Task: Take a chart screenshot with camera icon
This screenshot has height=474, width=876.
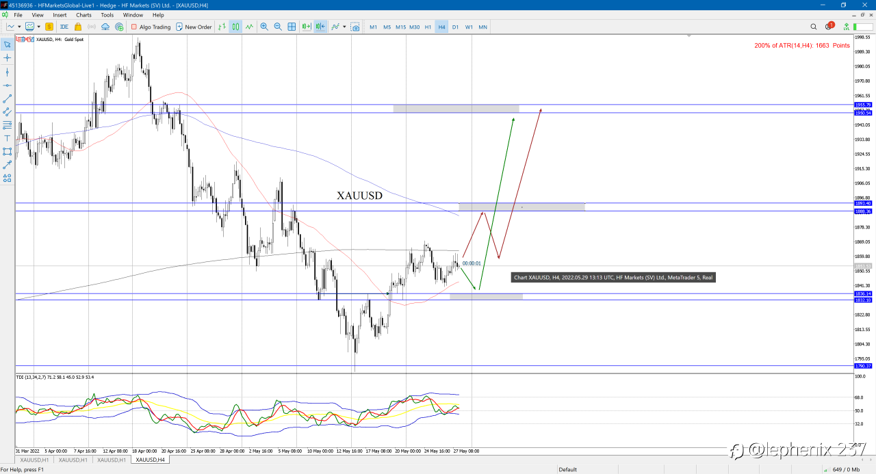Action: pos(355,27)
